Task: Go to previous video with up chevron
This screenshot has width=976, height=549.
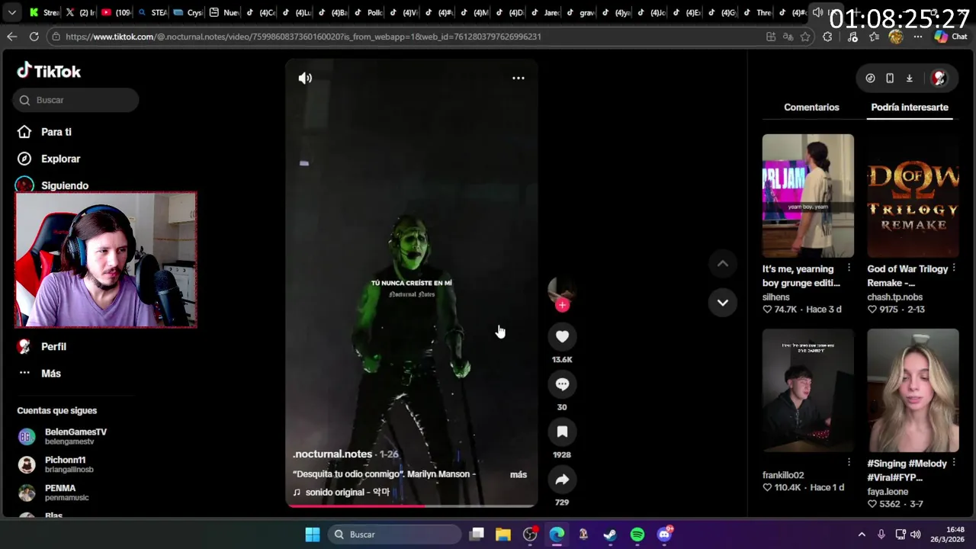Action: (x=722, y=264)
